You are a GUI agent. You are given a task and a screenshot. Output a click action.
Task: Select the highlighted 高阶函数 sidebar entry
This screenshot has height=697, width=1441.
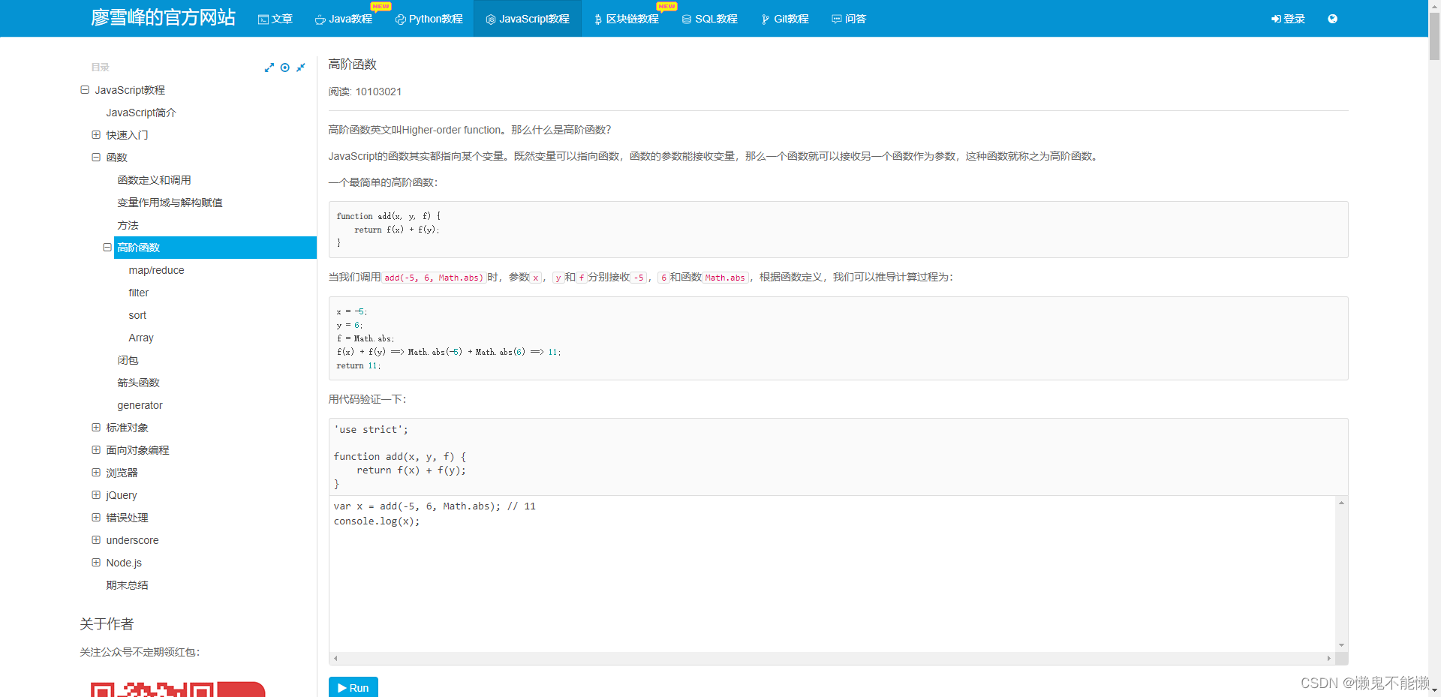(x=215, y=248)
